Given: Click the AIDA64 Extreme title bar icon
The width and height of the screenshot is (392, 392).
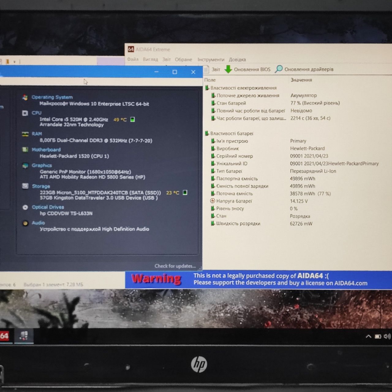Looking at the screenshot, I should click(x=131, y=49).
